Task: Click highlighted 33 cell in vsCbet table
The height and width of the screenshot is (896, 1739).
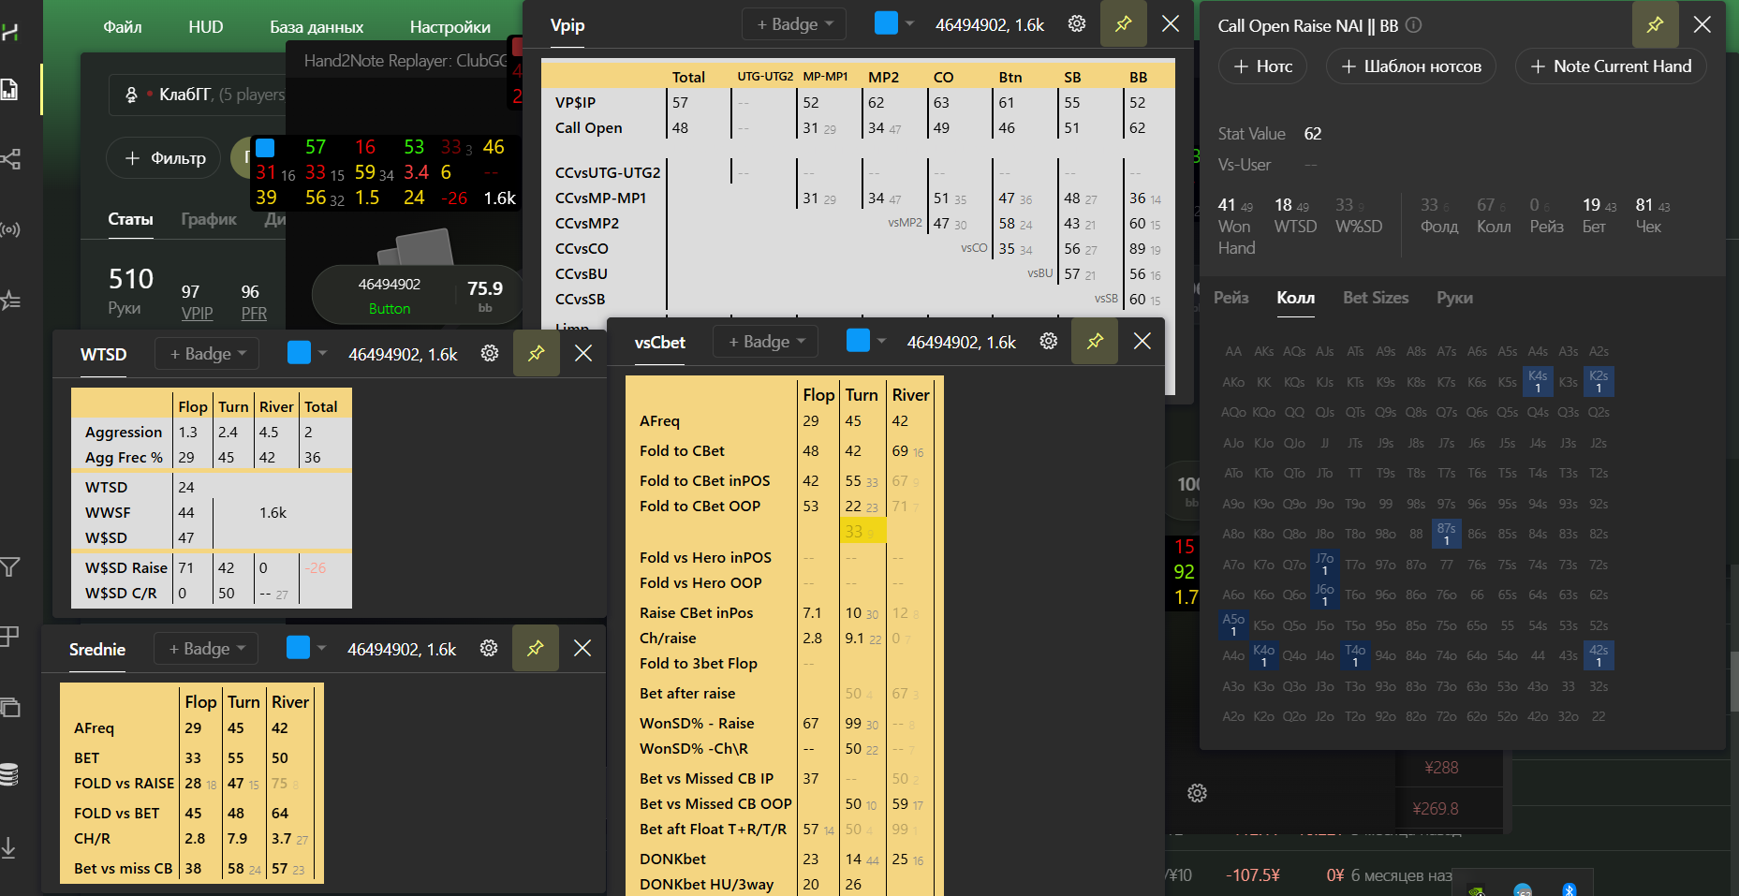Action: pyautogui.click(x=863, y=531)
